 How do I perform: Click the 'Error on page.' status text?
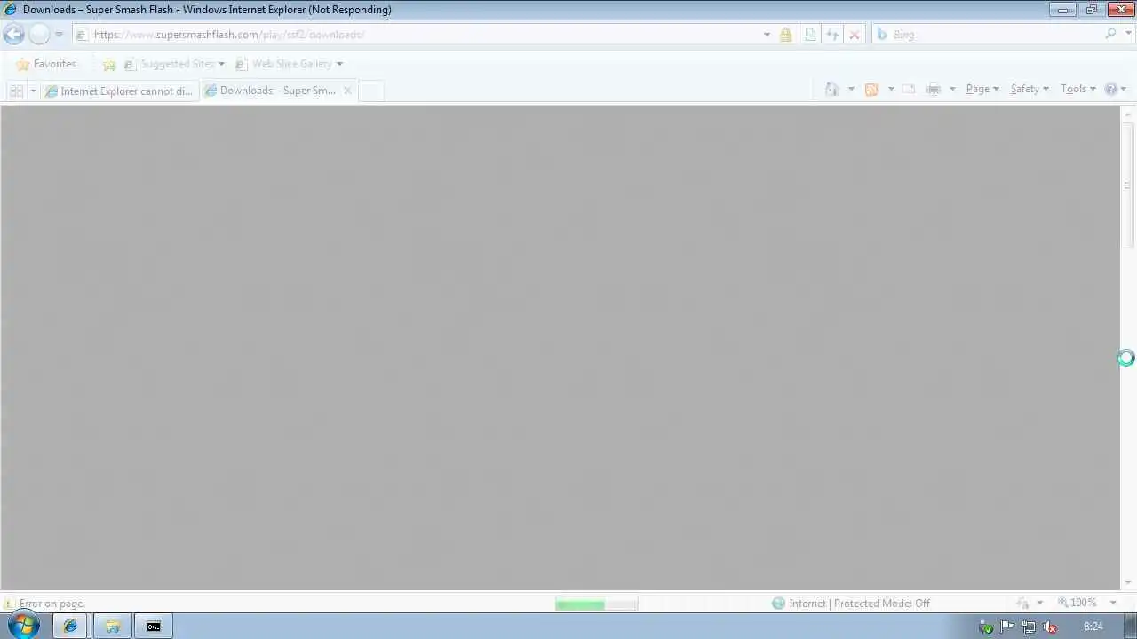coord(52,603)
